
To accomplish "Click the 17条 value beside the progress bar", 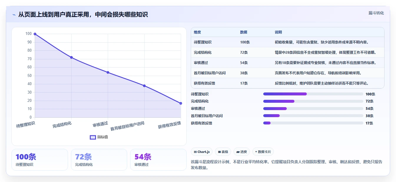I will click(x=370, y=123).
